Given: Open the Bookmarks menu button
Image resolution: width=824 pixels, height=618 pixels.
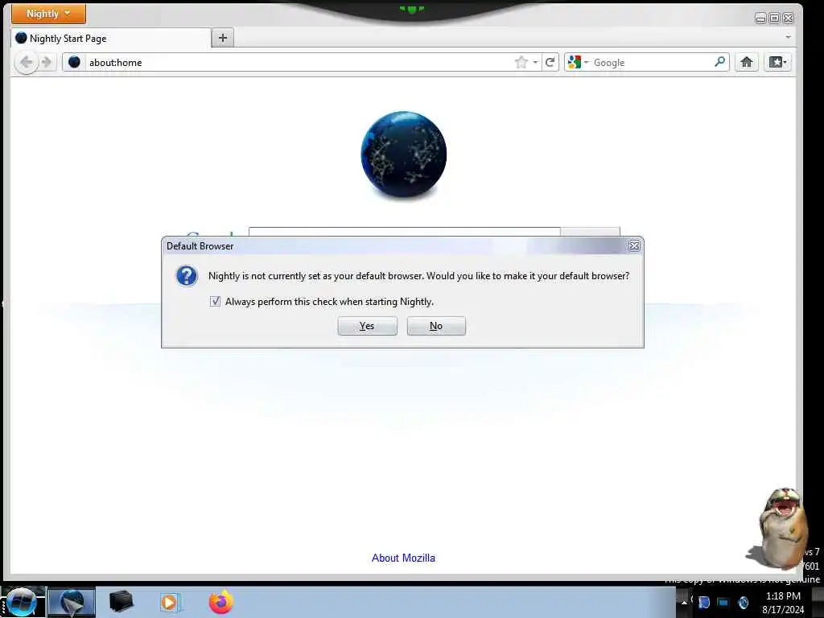Looking at the screenshot, I should coord(778,63).
